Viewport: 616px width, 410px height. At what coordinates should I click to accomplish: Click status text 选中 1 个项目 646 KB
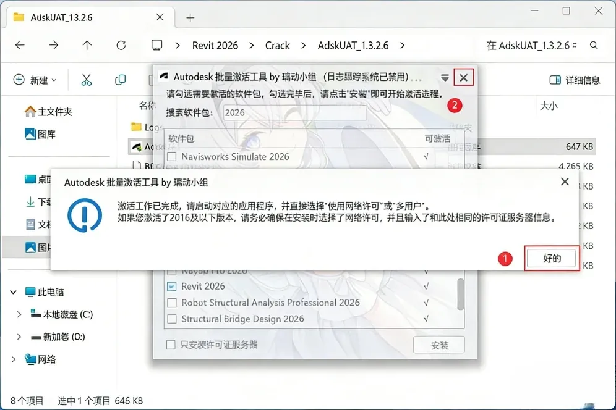100,401
